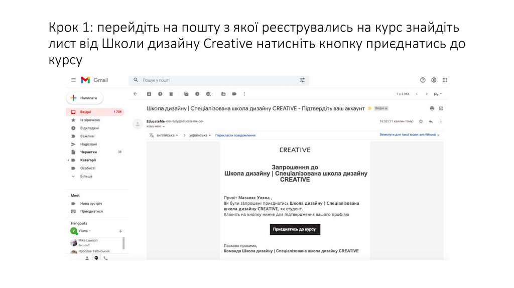Print the message using the printer icon
514x288 pixels.
(x=432, y=108)
